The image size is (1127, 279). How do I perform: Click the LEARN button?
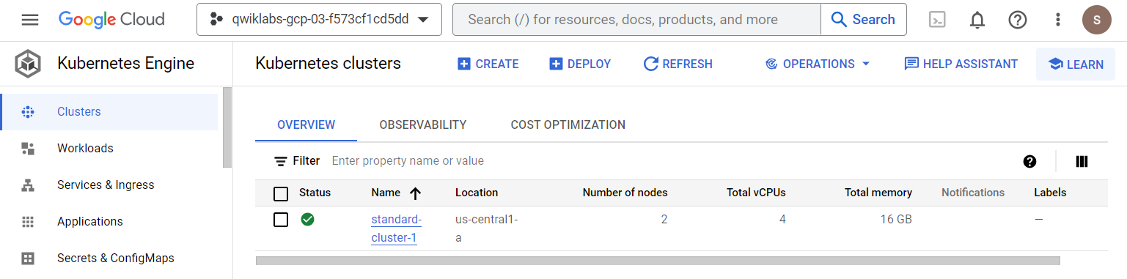pos(1076,64)
